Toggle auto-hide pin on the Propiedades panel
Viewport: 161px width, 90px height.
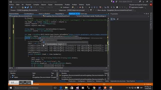(x=146, y=14)
